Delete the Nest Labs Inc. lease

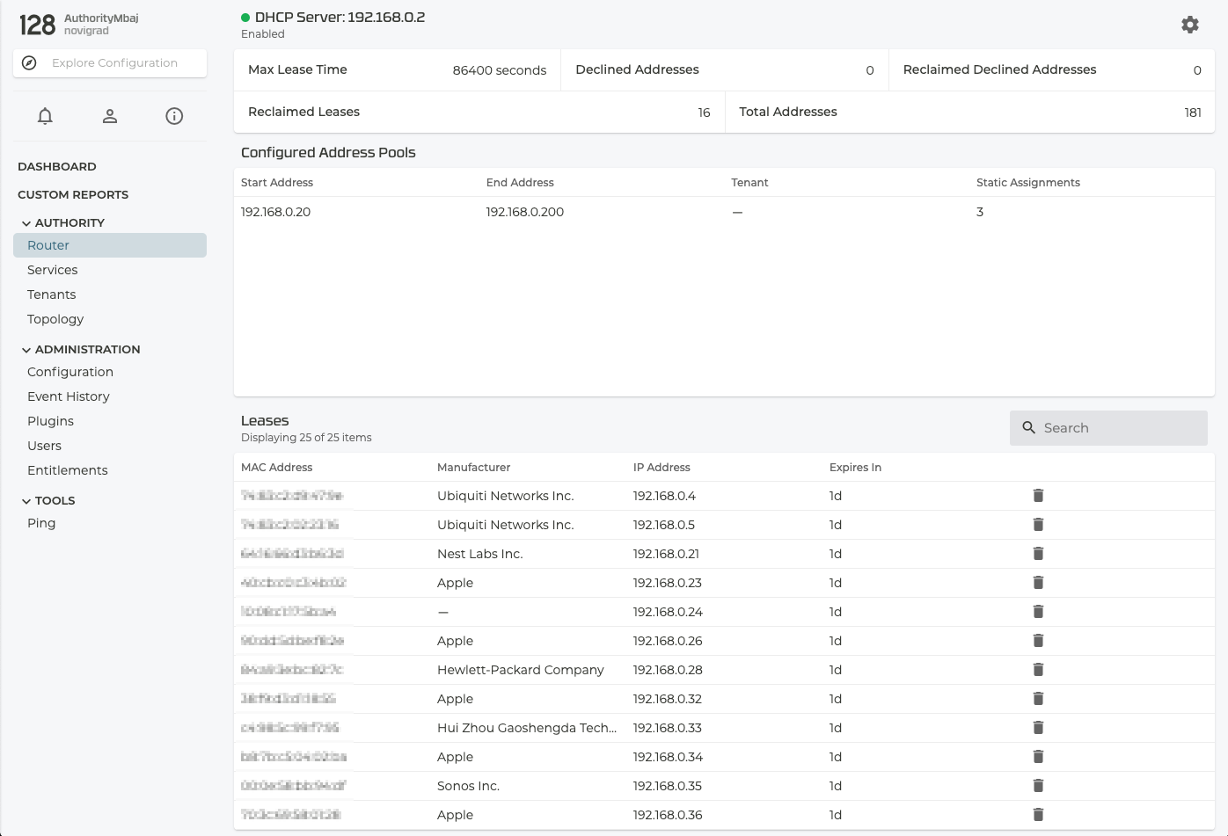pos(1038,554)
